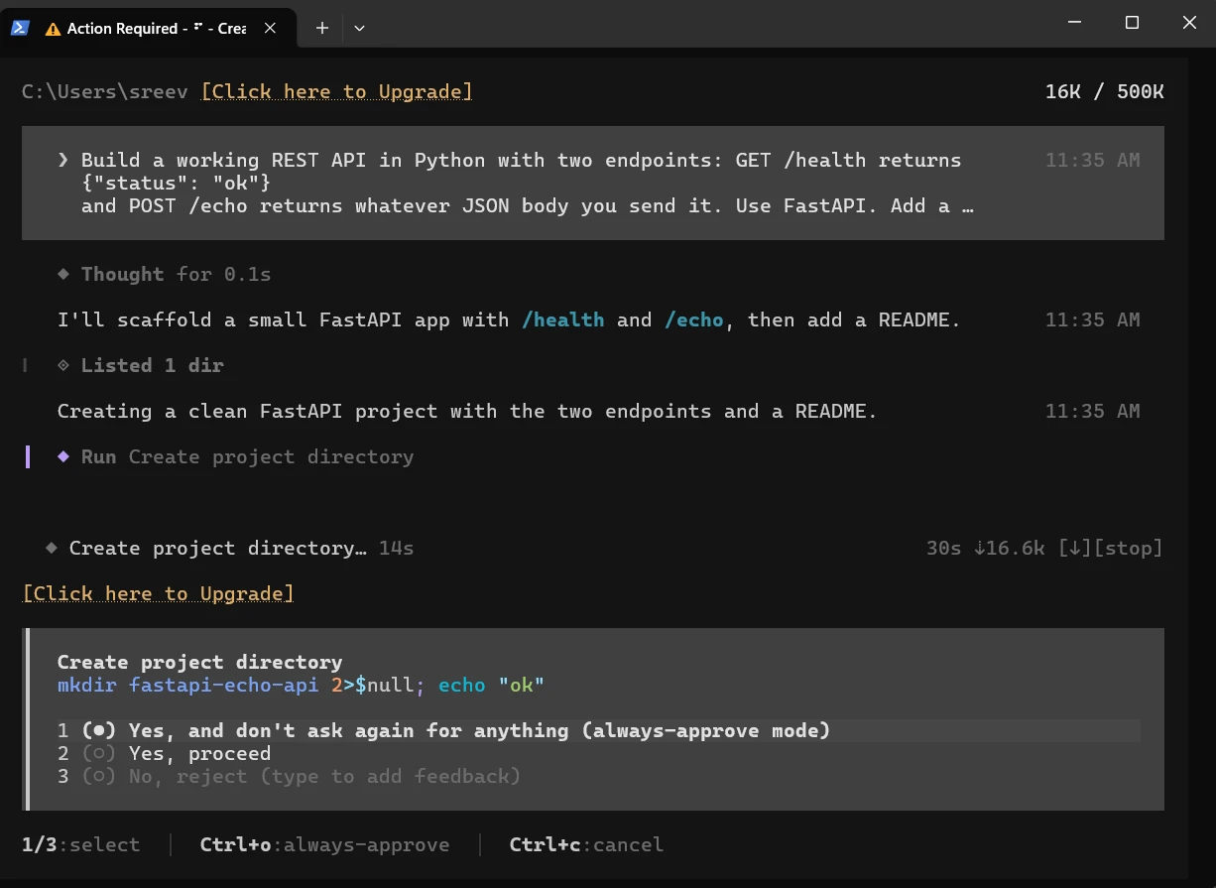Maximize the terminal window
1216x888 pixels.
[1132, 22]
